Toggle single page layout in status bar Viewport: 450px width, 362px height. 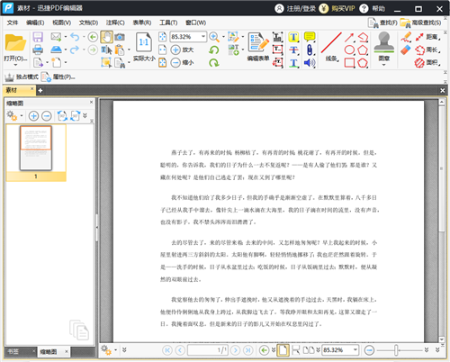[x=283, y=350]
